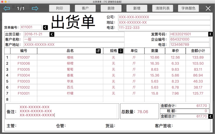The width and height of the screenshot is (215, 134).
Task: Open the 客户 customer button
Action: pos(85,8)
